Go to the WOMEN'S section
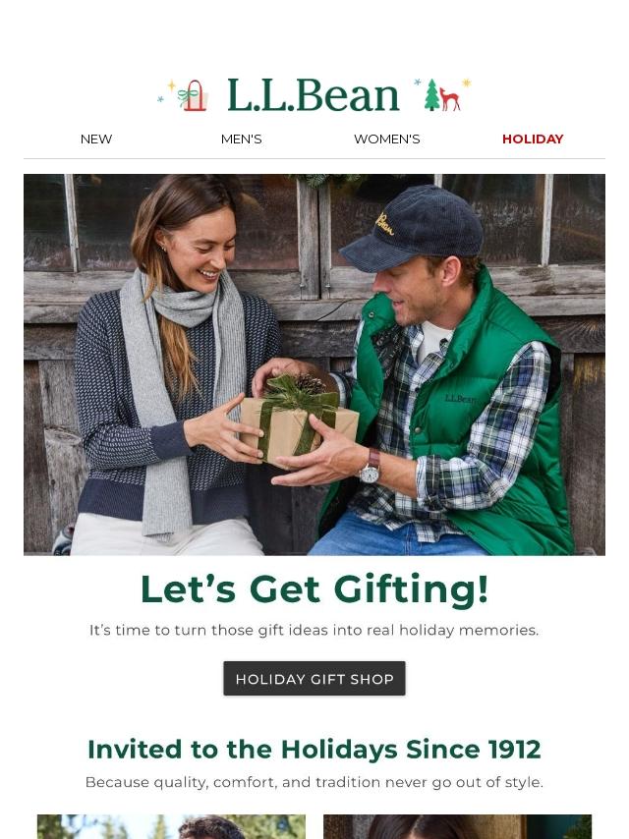629x839 pixels. 387,140
